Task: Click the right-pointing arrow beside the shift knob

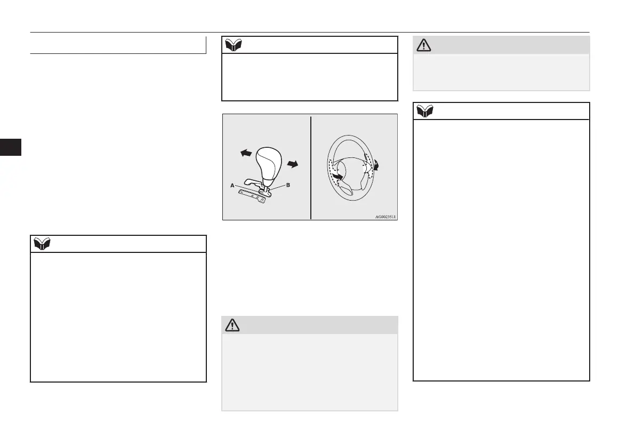Action: [292, 164]
